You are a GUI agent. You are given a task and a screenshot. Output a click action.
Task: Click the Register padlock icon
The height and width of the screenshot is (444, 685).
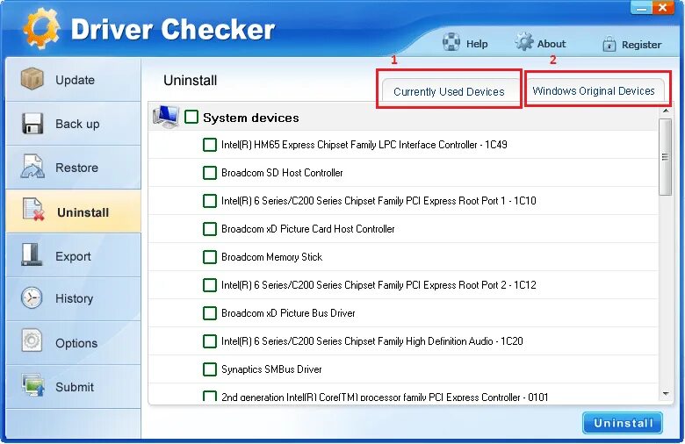tap(609, 44)
